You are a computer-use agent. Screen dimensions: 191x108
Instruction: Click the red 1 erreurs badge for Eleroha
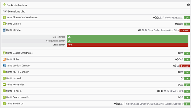(x=185, y=30)
